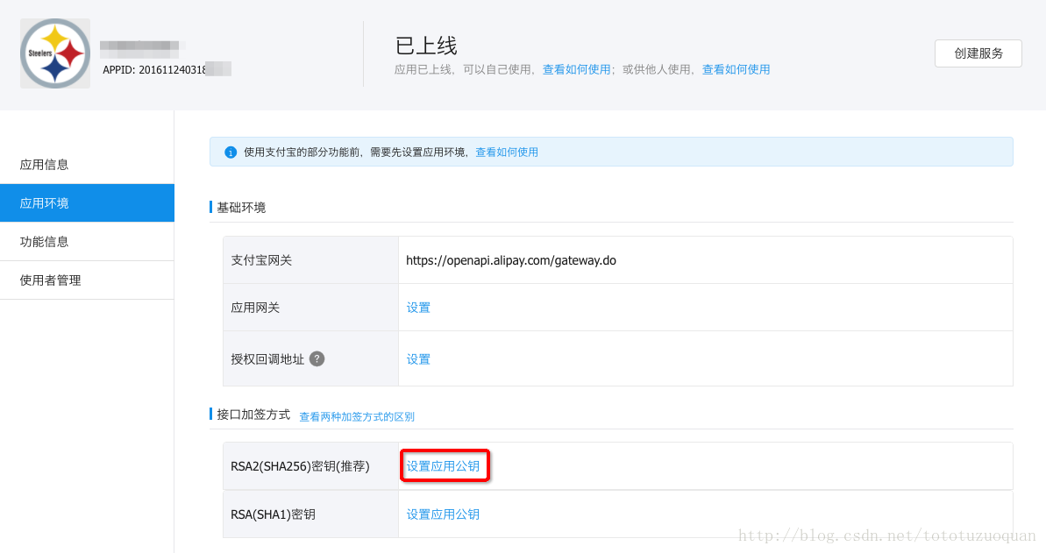Screen dimensions: 1046x553
Task: Click the 已上线 status heading
Action: pos(425,46)
